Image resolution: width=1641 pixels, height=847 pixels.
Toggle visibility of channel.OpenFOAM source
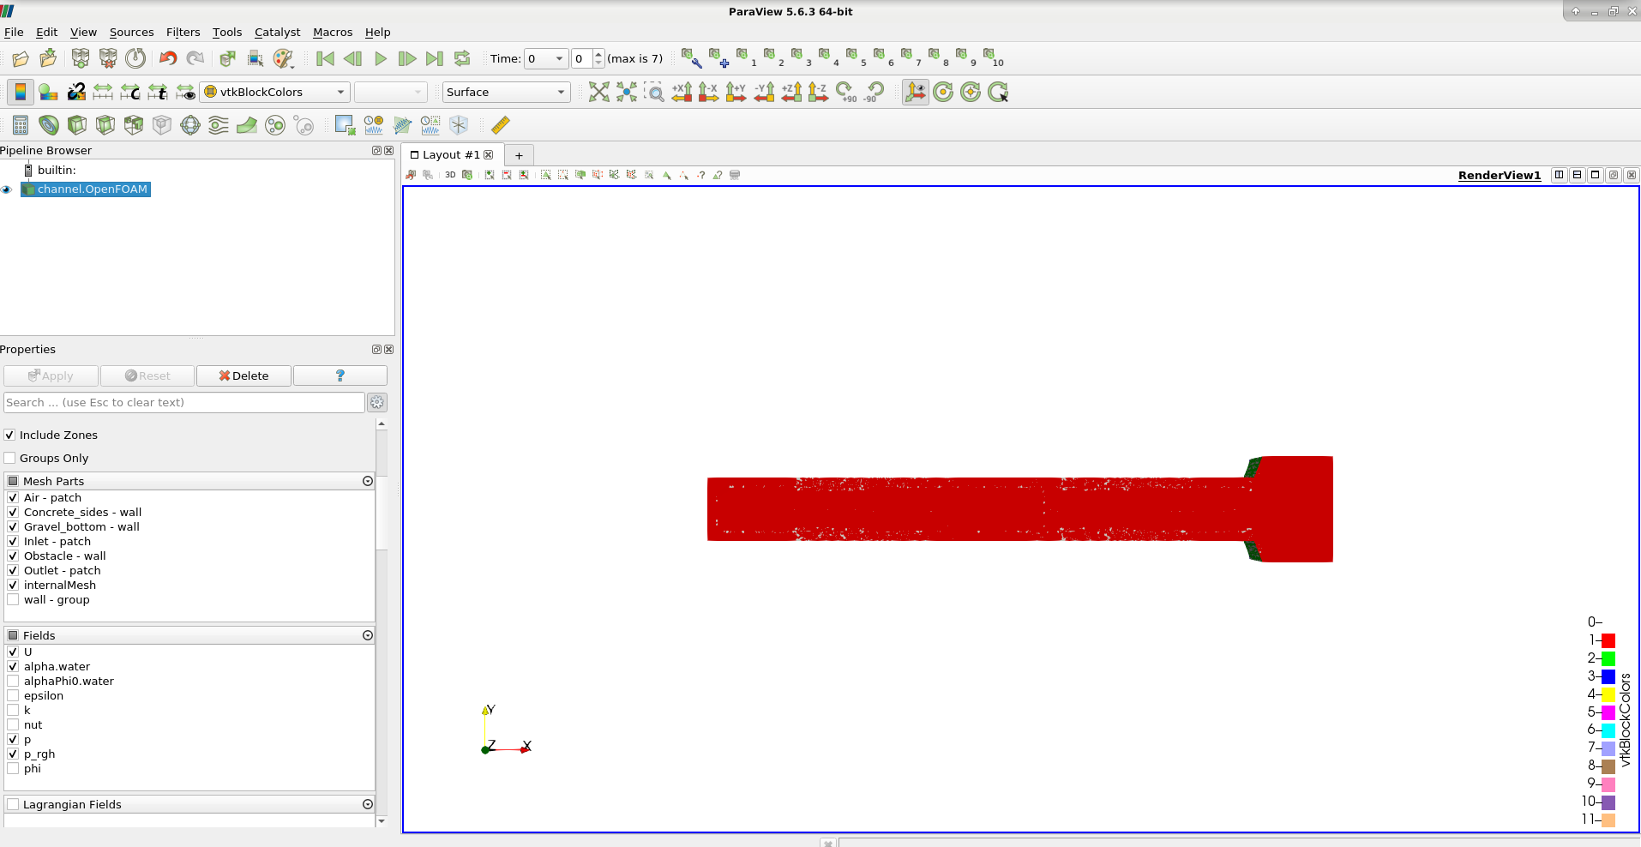(7, 189)
